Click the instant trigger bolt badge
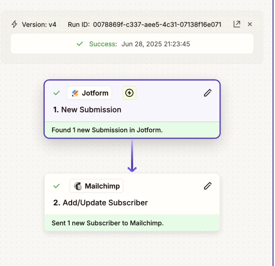Screen dimensions: 275x266 pos(129,93)
